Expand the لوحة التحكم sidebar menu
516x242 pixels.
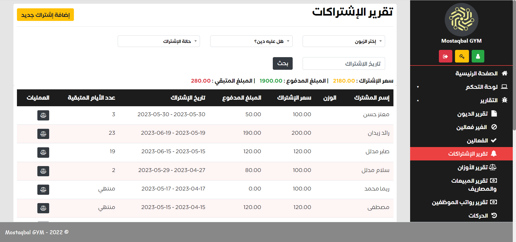click(481, 87)
